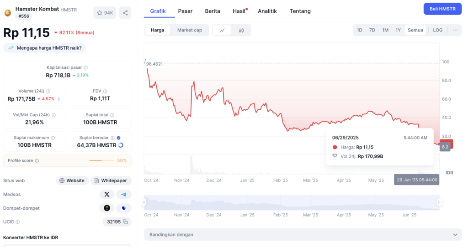Open the X social media link
Screen dimensions: 468x247
[x=107, y=194]
